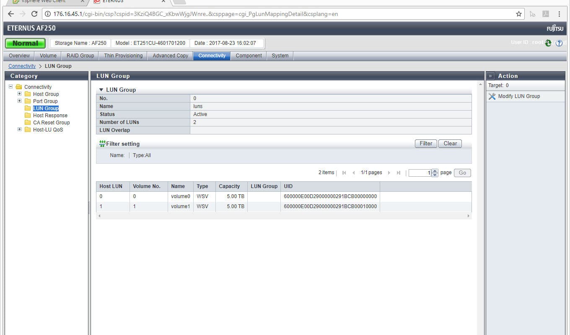Viewport: 570px width, 335px height.
Task: Click the Filter button
Action: 426,144
